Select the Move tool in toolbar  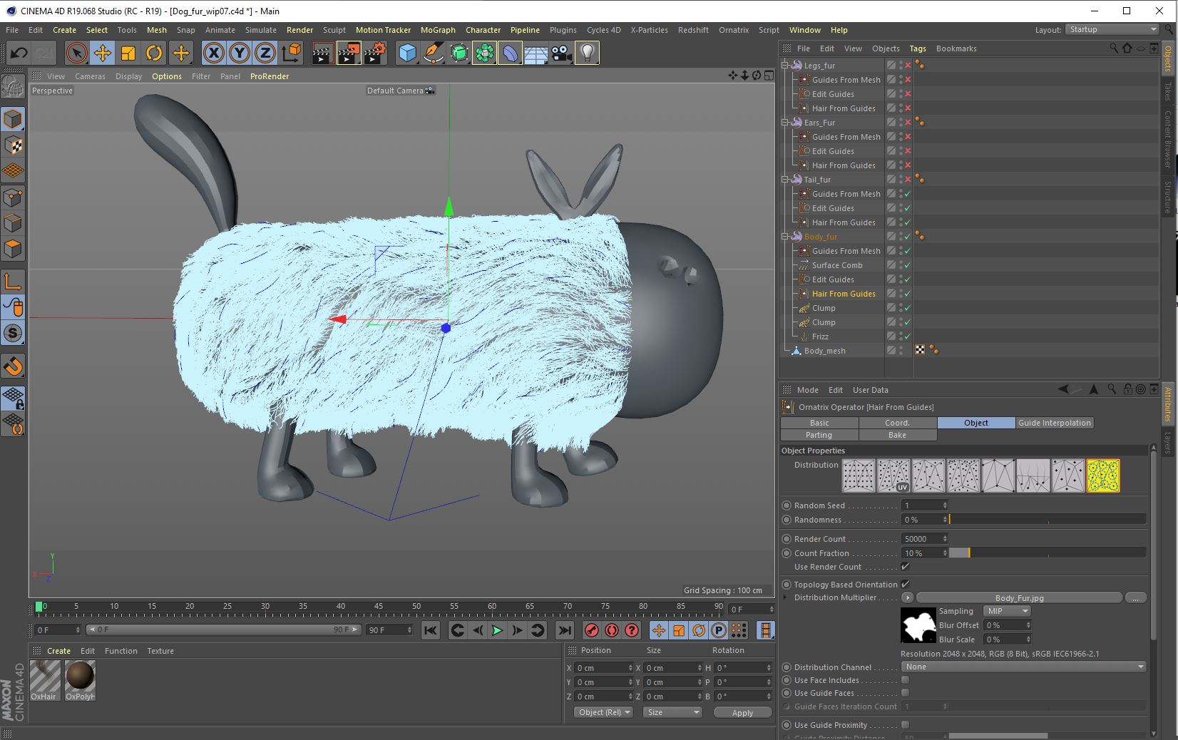pos(103,53)
